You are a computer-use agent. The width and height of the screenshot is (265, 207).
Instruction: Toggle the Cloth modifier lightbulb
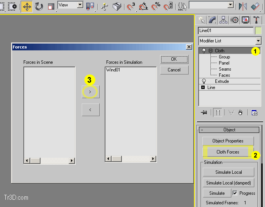coord(204,51)
